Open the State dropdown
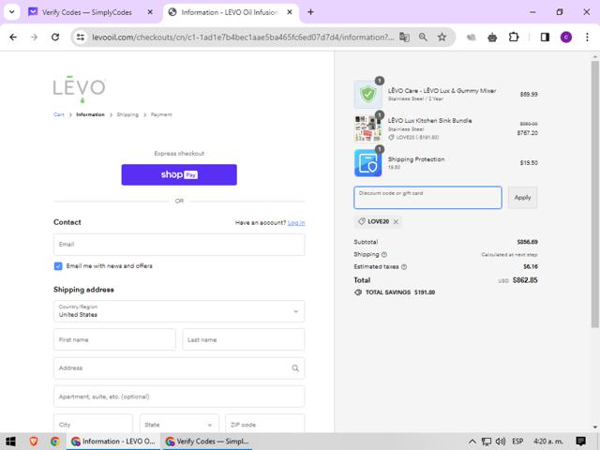This screenshot has height=450, width=600. [x=179, y=424]
